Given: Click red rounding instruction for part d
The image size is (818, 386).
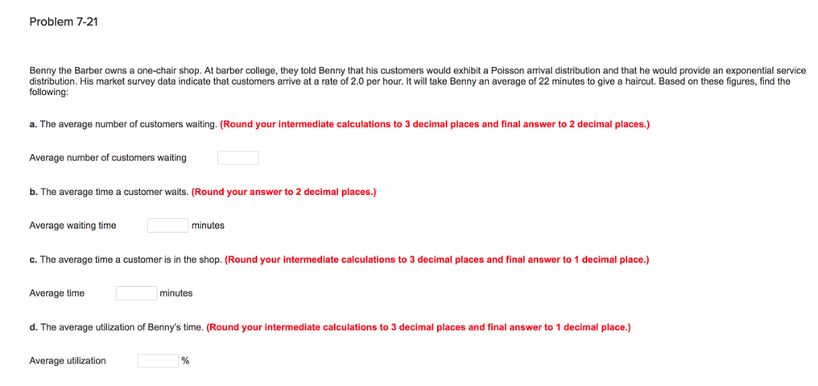Looking at the screenshot, I should (x=419, y=327).
